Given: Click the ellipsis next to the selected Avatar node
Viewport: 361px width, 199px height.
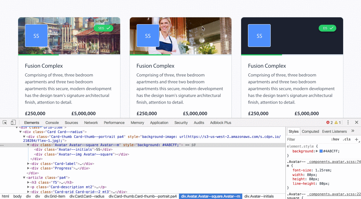Looking at the screenshot, I should [2, 145].
